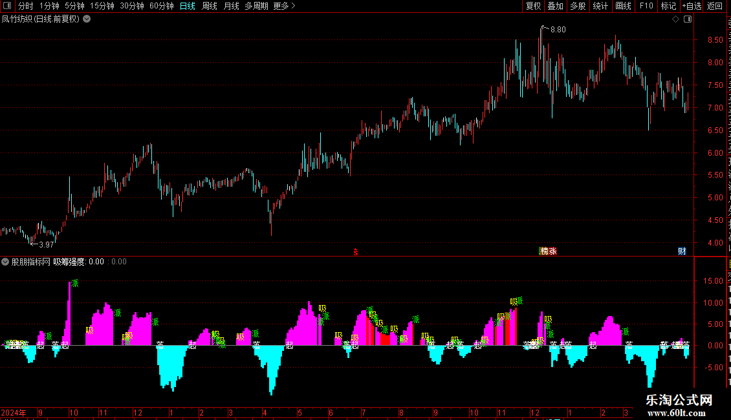Click the 标记 mark button
This screenshot has height=420, width=731.
pos(668,6)
